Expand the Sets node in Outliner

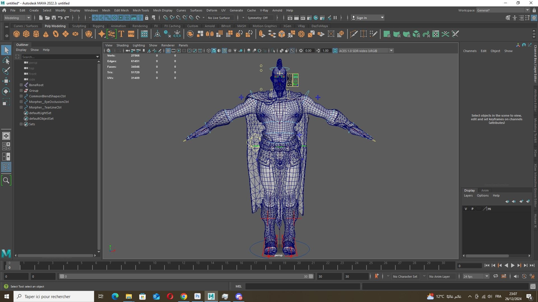coord(21,124)
